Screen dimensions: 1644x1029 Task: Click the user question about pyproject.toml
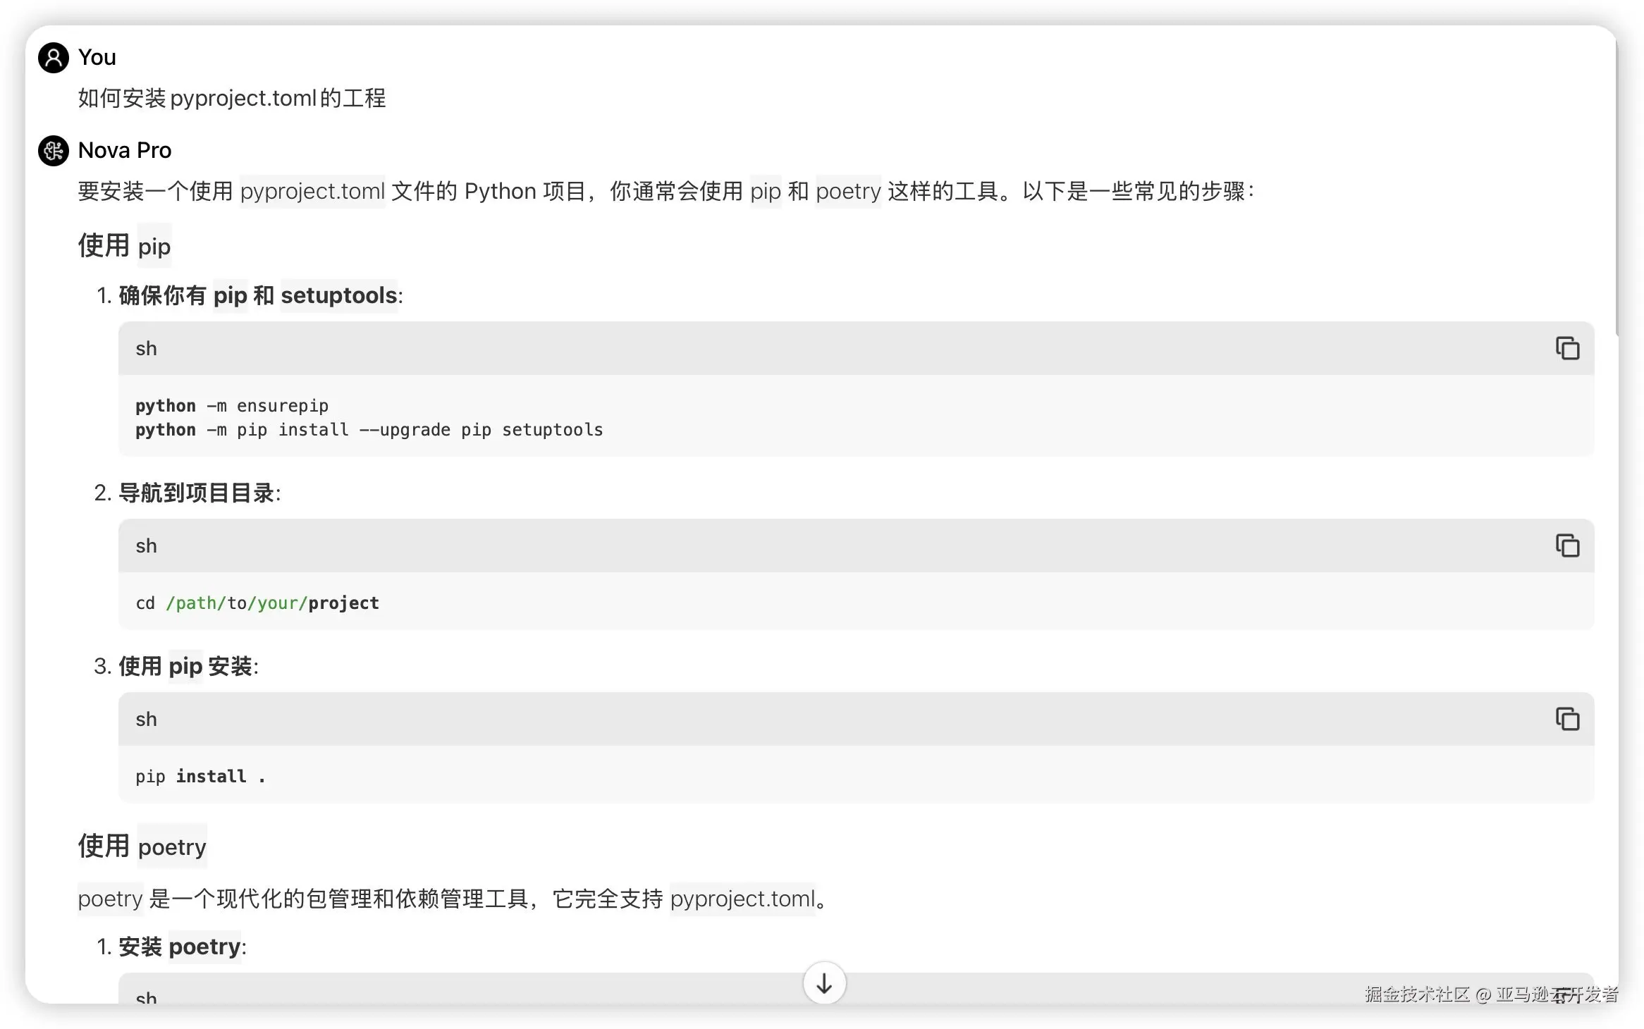(232, 98)
